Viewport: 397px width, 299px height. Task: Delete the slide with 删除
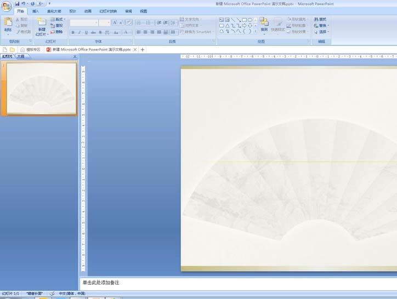coord(56,32)
